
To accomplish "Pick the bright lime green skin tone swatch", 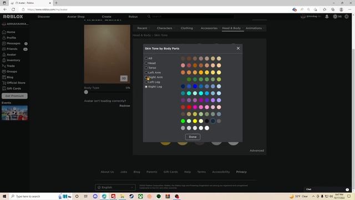I will (183, 121).
